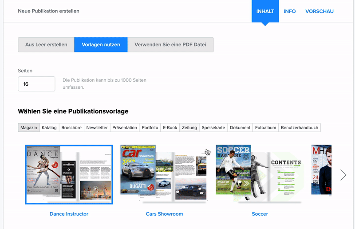The width and height of the screenshot is (355, 229).
Task: Choose Verwenden Sie eine PDF Datei
Action: (x=170, y=45)
